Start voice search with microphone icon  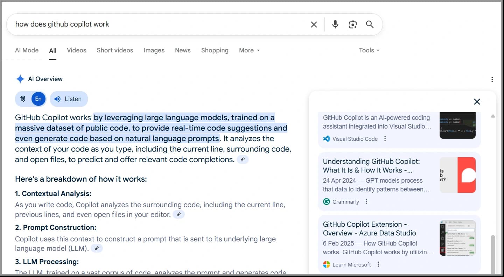(335, 24)
